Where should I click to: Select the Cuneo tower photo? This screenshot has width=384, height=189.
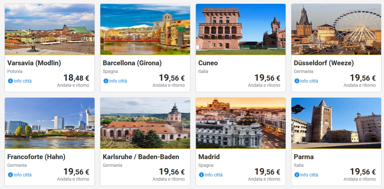click(x=241, y=29)
